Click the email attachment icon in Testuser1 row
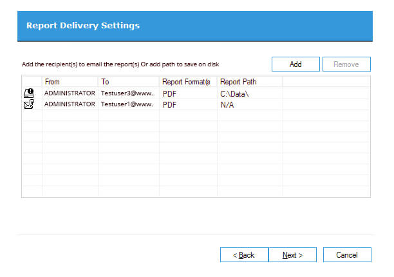The width and height of the screenshot is (394, 277). [28, 104]
